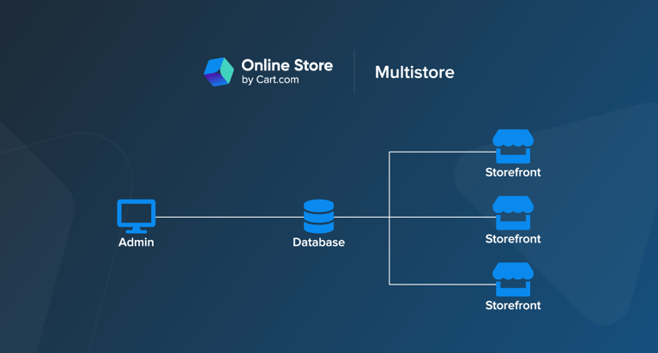The image size is (658, 353).
Task: Click the "by Cart.com" subtitle
Action: click(270, 81)
